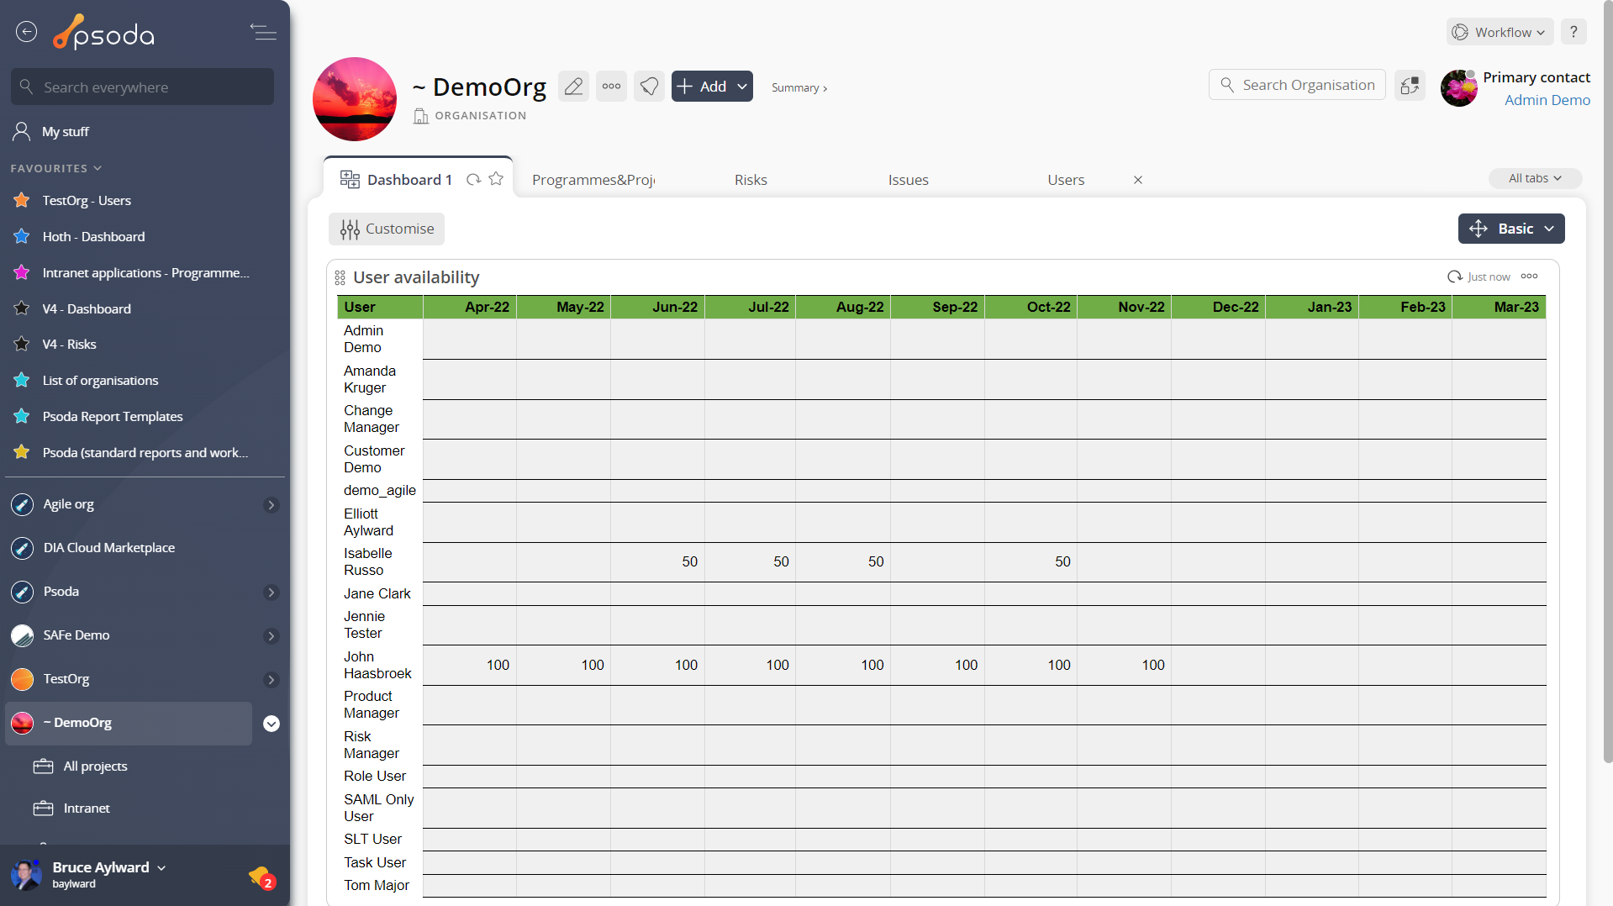Open the Summary breadcrumb link
The width and height of the screenshot is (1613, 906).
point(799,87)
